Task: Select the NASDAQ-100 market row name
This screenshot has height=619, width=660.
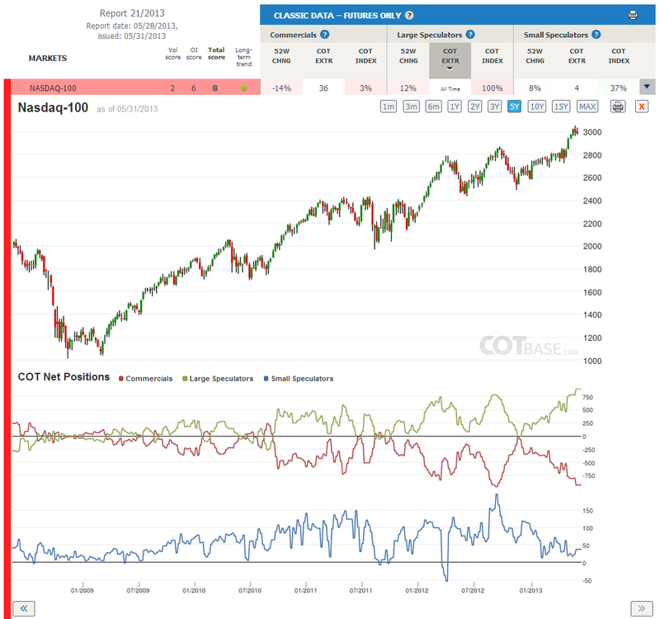Action: pyautogui.click(x=53, y=88)
